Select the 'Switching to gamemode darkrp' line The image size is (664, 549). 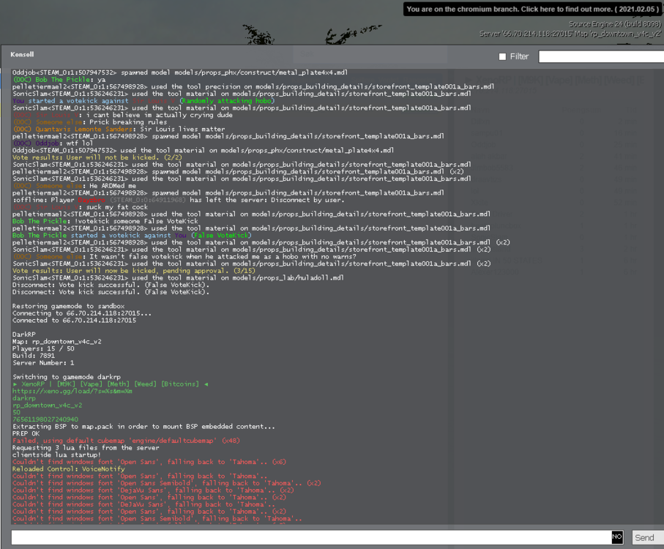pos(67,376)
